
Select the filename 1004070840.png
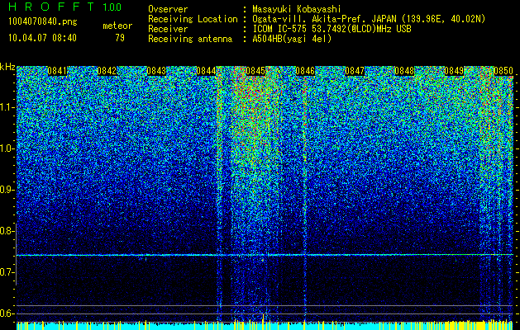43,22
